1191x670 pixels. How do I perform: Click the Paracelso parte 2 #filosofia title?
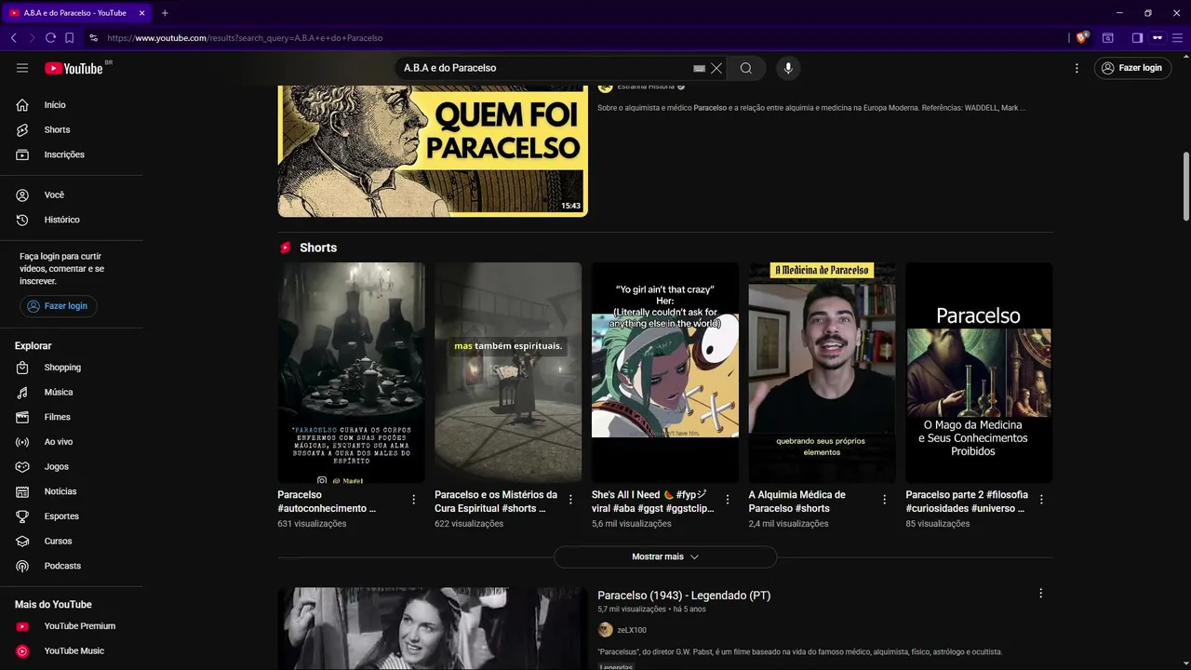pos(967,502)
